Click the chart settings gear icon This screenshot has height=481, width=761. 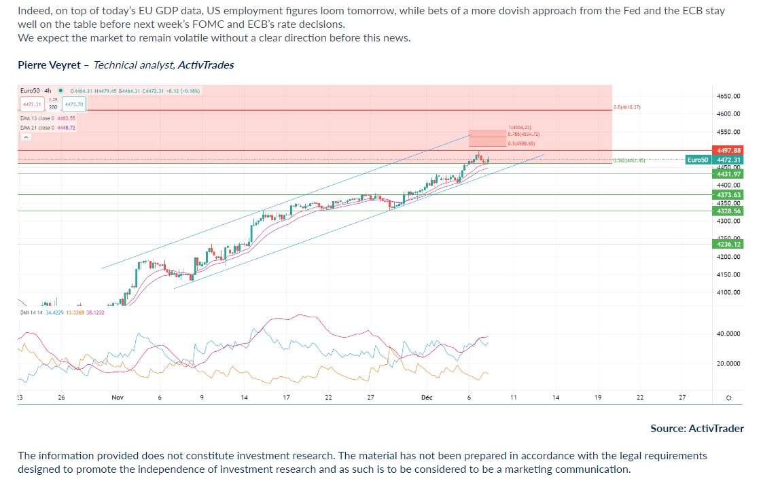tap(728, 398)
